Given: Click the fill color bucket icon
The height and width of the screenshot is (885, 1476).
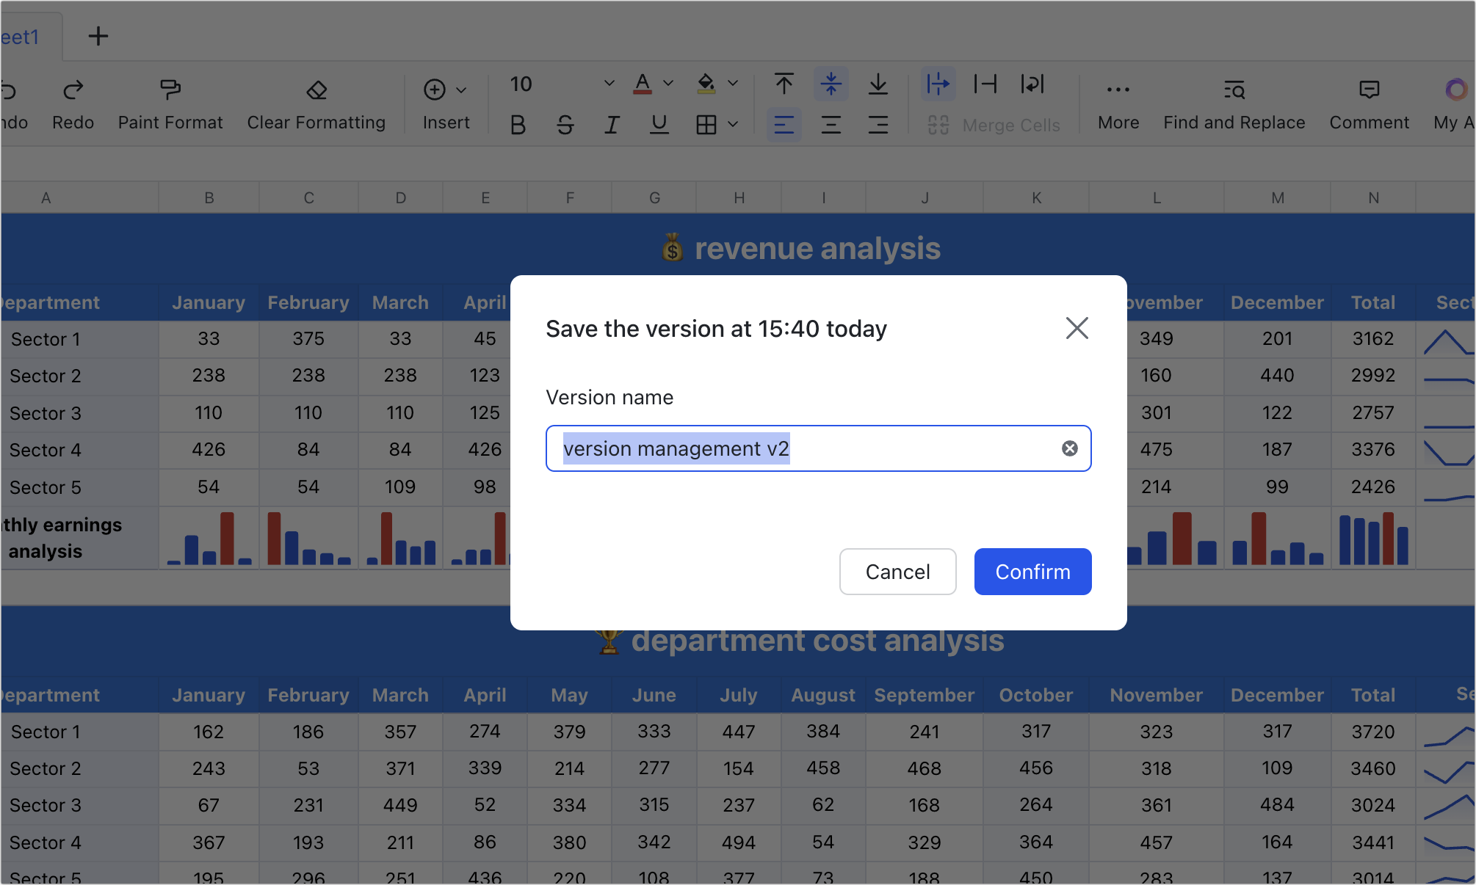Looking at the screenshot, I should (706, 84).
